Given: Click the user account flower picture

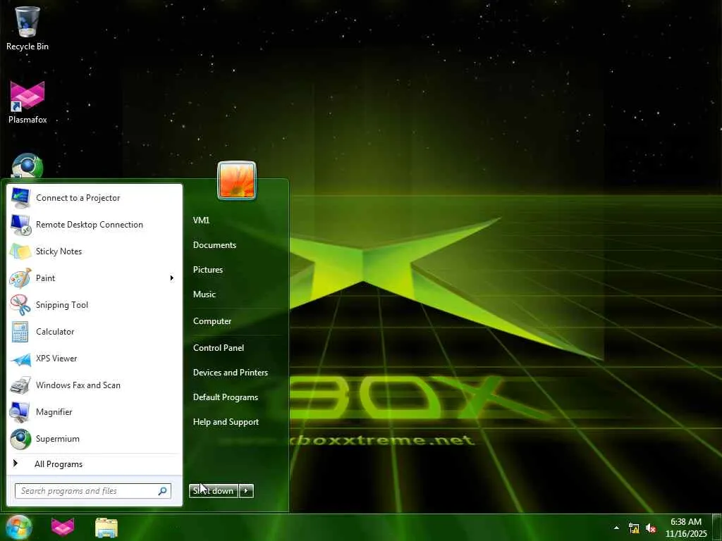Looking at the screenshot, I should click(x=237, y=180).
